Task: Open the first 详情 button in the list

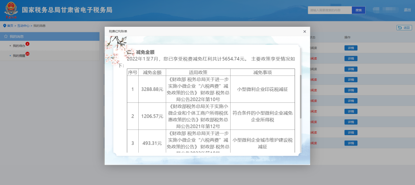Action: pyautogui.click(x=351, y=48)
